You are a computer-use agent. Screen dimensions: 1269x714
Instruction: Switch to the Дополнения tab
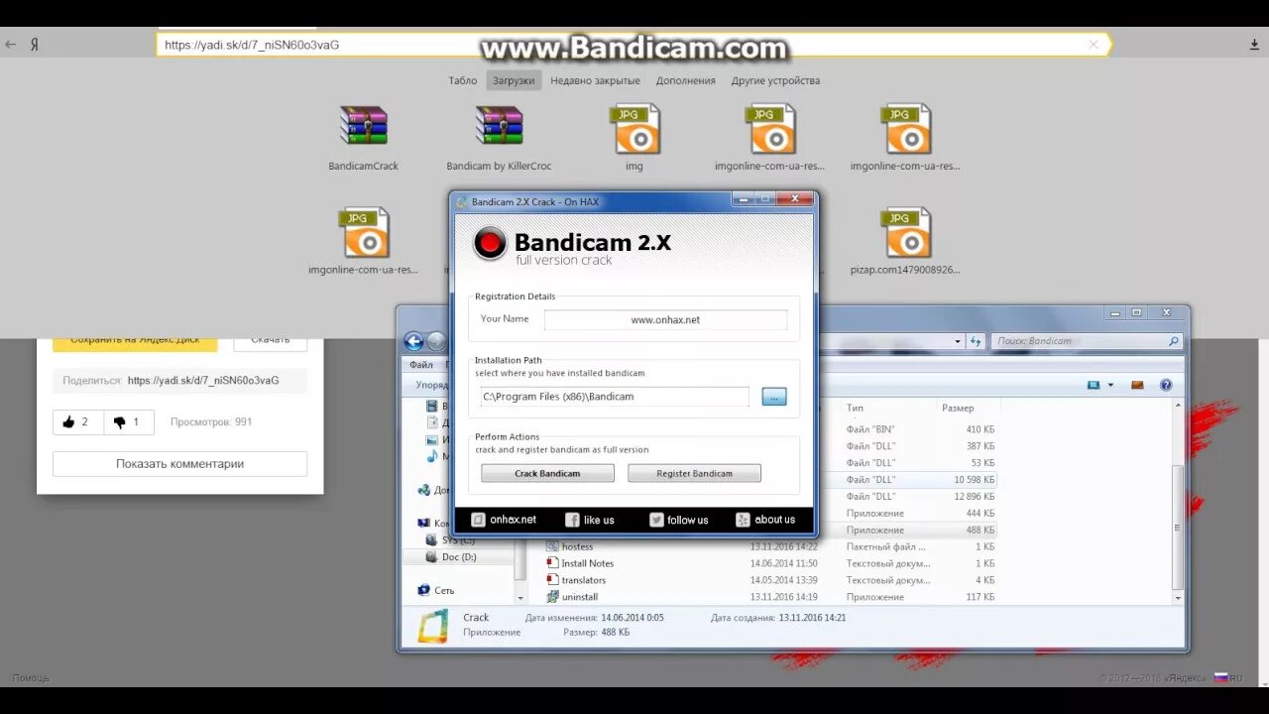[685, 81]
